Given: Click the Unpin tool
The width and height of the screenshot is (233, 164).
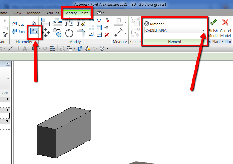Looking at the screenshot, I should [x=107, y=20].
